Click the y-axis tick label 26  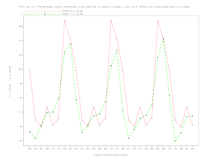20,26
